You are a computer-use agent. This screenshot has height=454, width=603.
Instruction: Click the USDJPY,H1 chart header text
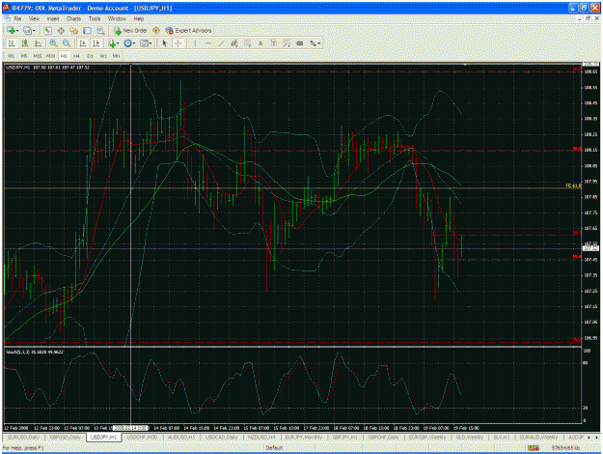[47, 68]
